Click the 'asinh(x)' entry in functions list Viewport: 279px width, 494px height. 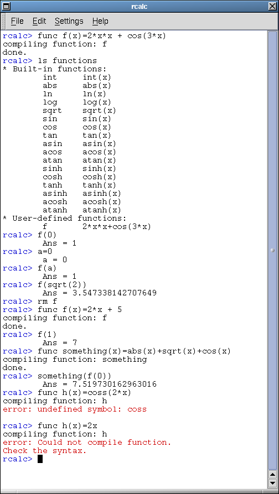click(x=102, y=194)
